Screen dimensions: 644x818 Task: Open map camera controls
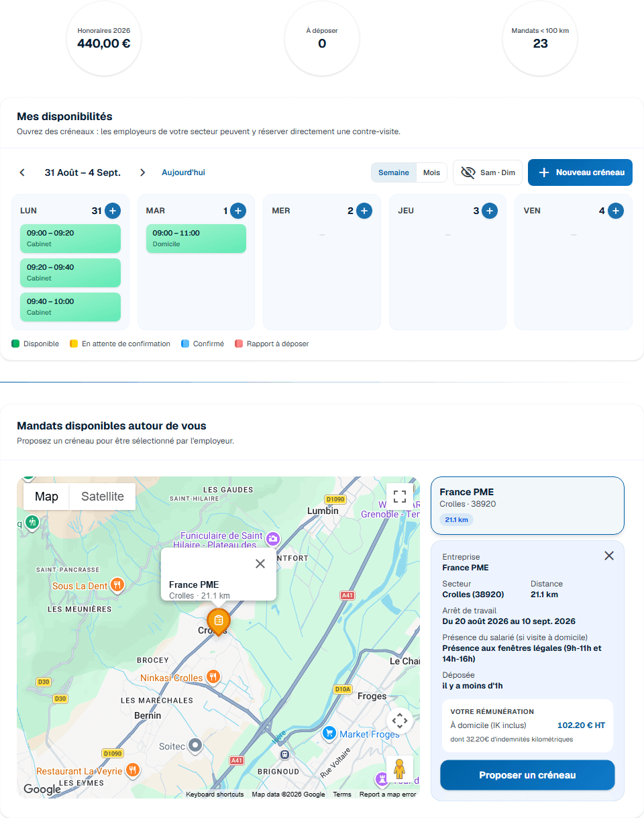400,721
